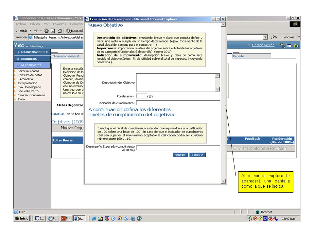
Task: Click the Windows logo throbber in browser
Action: point(295,24)
